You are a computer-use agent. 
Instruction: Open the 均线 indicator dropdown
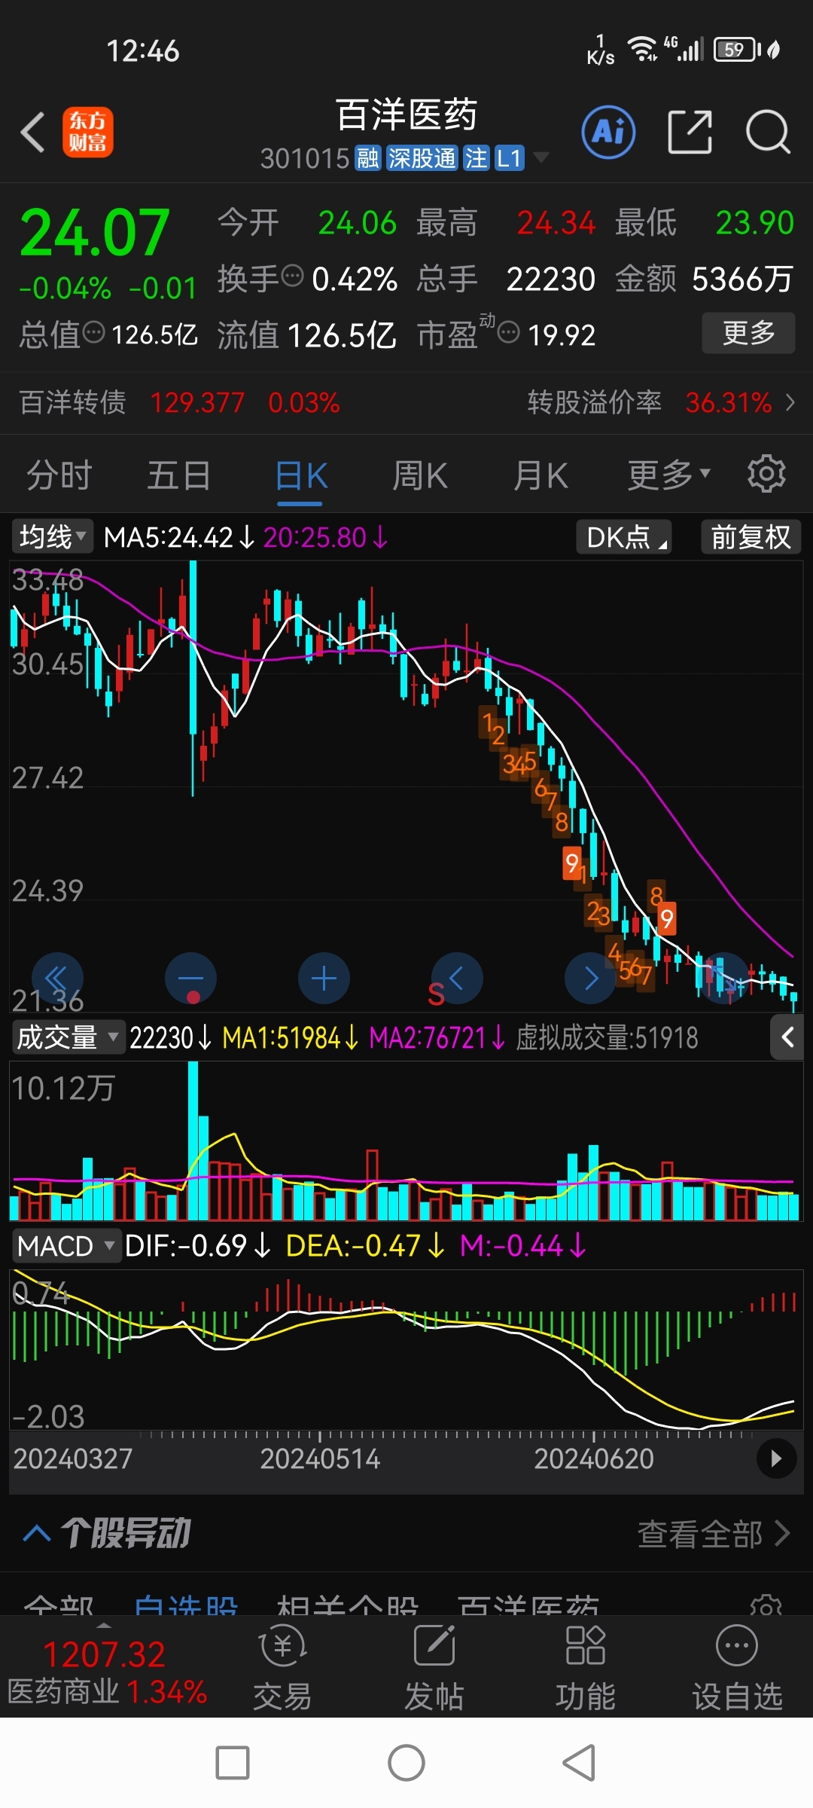(52, 537)
